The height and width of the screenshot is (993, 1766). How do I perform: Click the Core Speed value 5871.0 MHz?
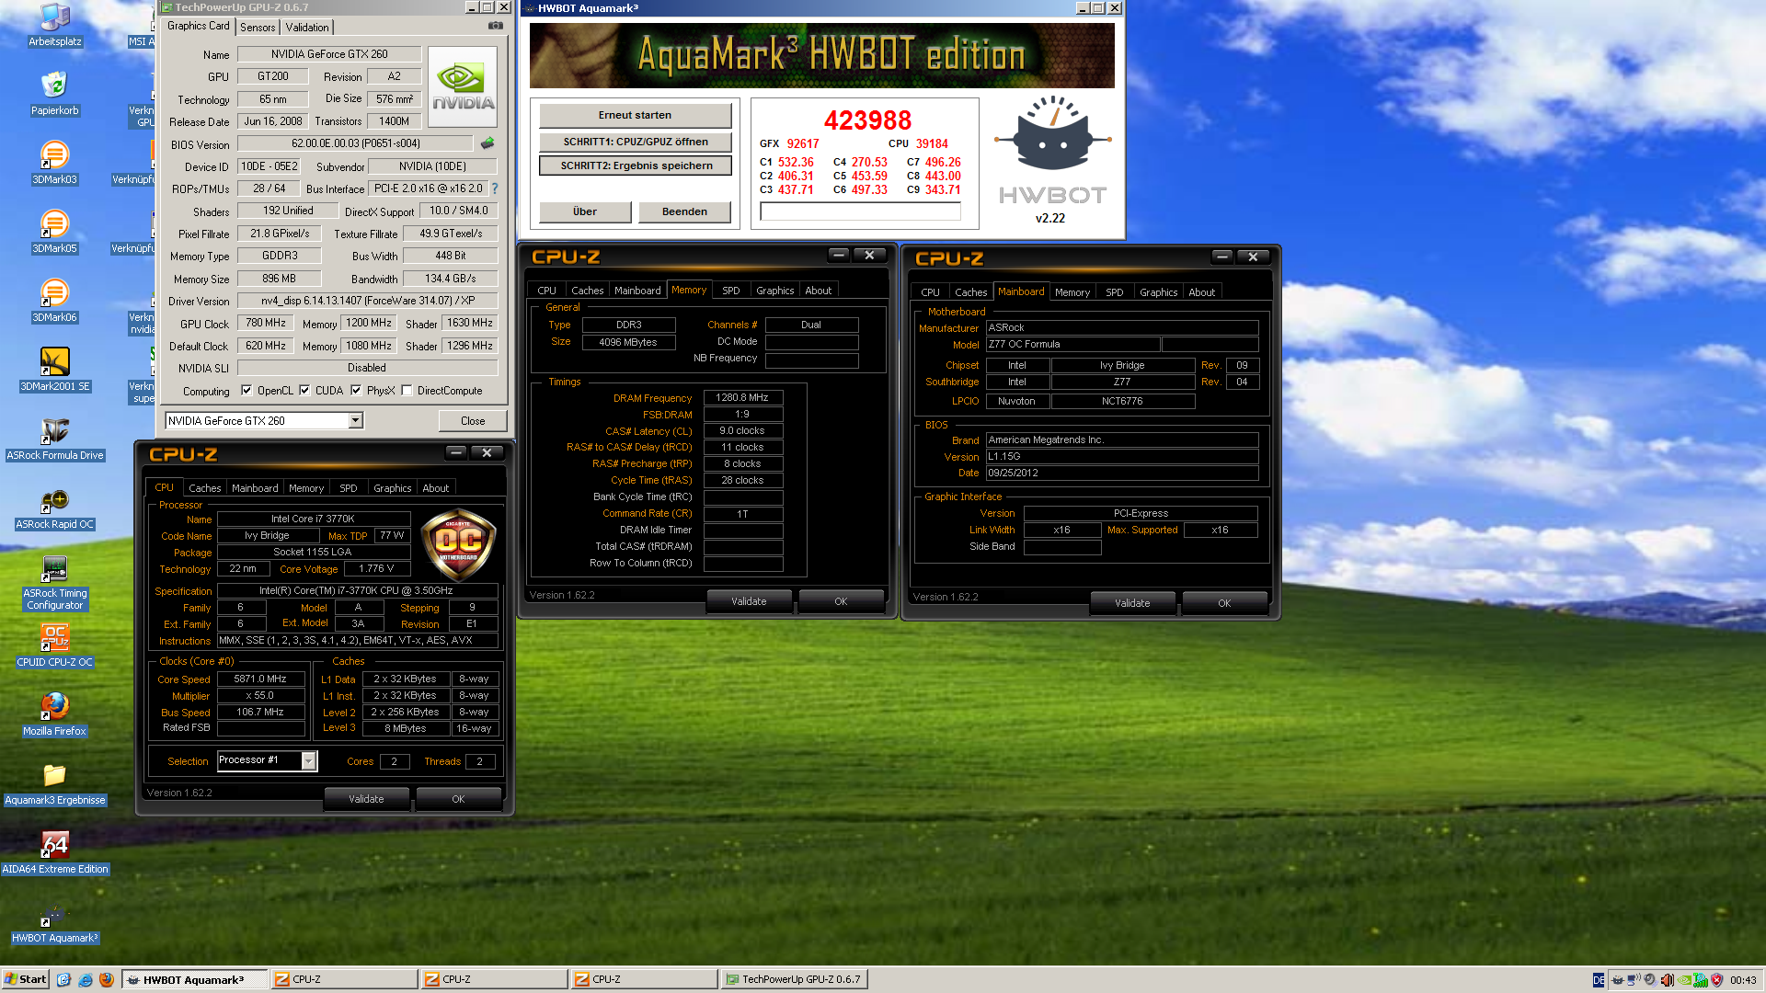tap(260, 679)
